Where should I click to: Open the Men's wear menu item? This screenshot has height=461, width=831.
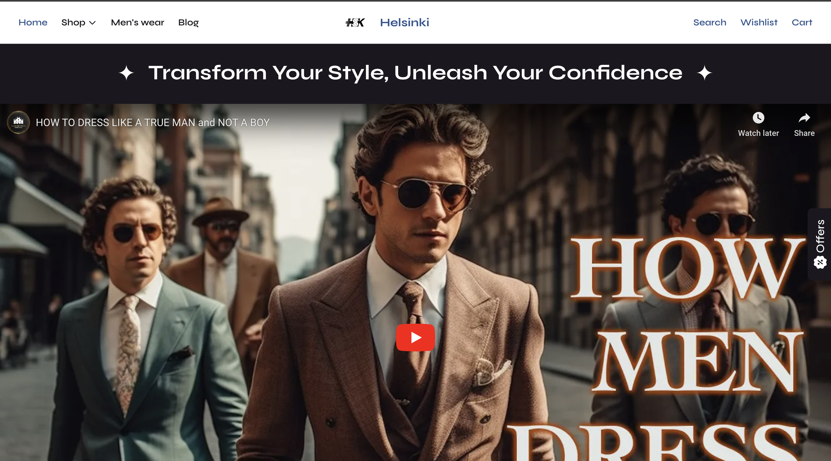[137, 22]
